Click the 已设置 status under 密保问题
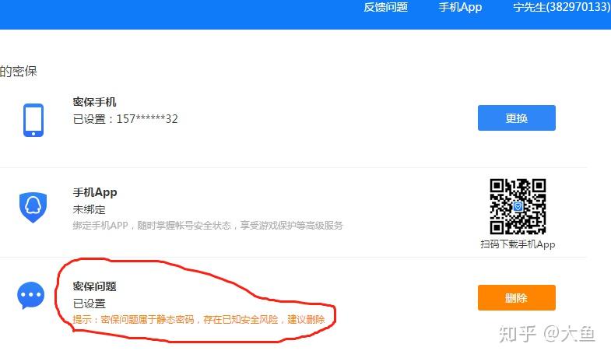 click(90, 304)
